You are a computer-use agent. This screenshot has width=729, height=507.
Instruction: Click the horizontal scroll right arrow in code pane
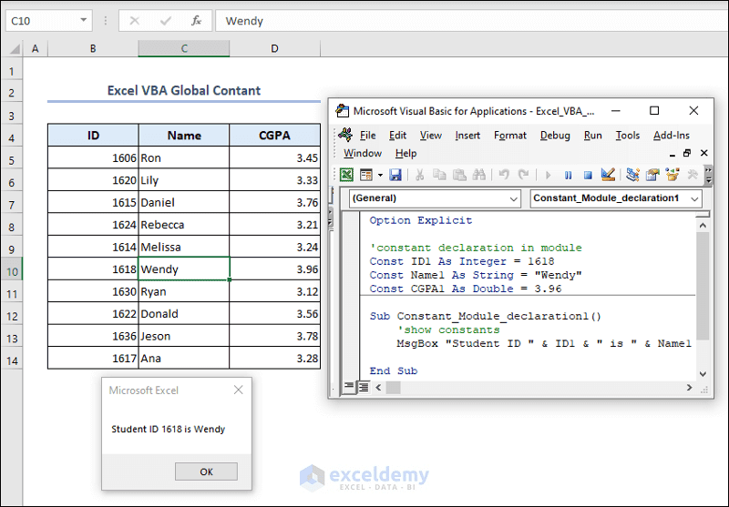[x=689, y=387]
